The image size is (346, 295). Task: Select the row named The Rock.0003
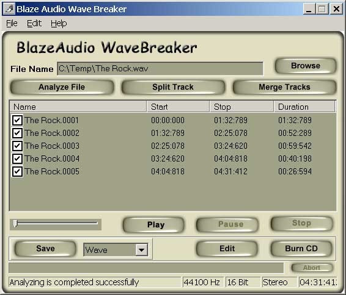(173, 146)
